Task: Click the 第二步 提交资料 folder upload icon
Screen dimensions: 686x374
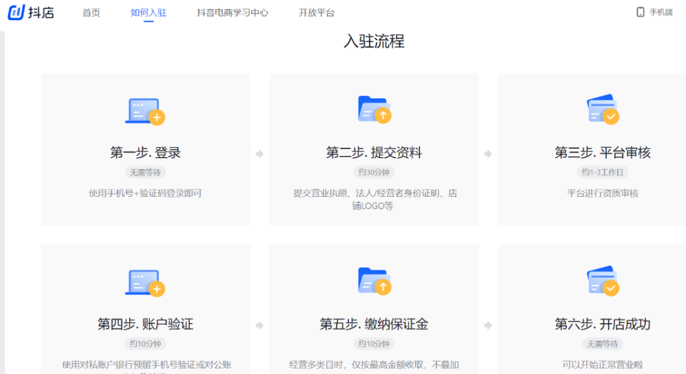Action: point(374,109)
